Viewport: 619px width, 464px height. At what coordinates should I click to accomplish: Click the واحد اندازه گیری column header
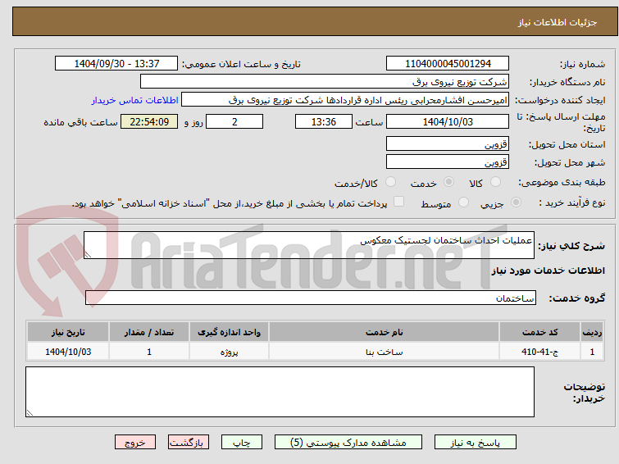click(229, 332)
